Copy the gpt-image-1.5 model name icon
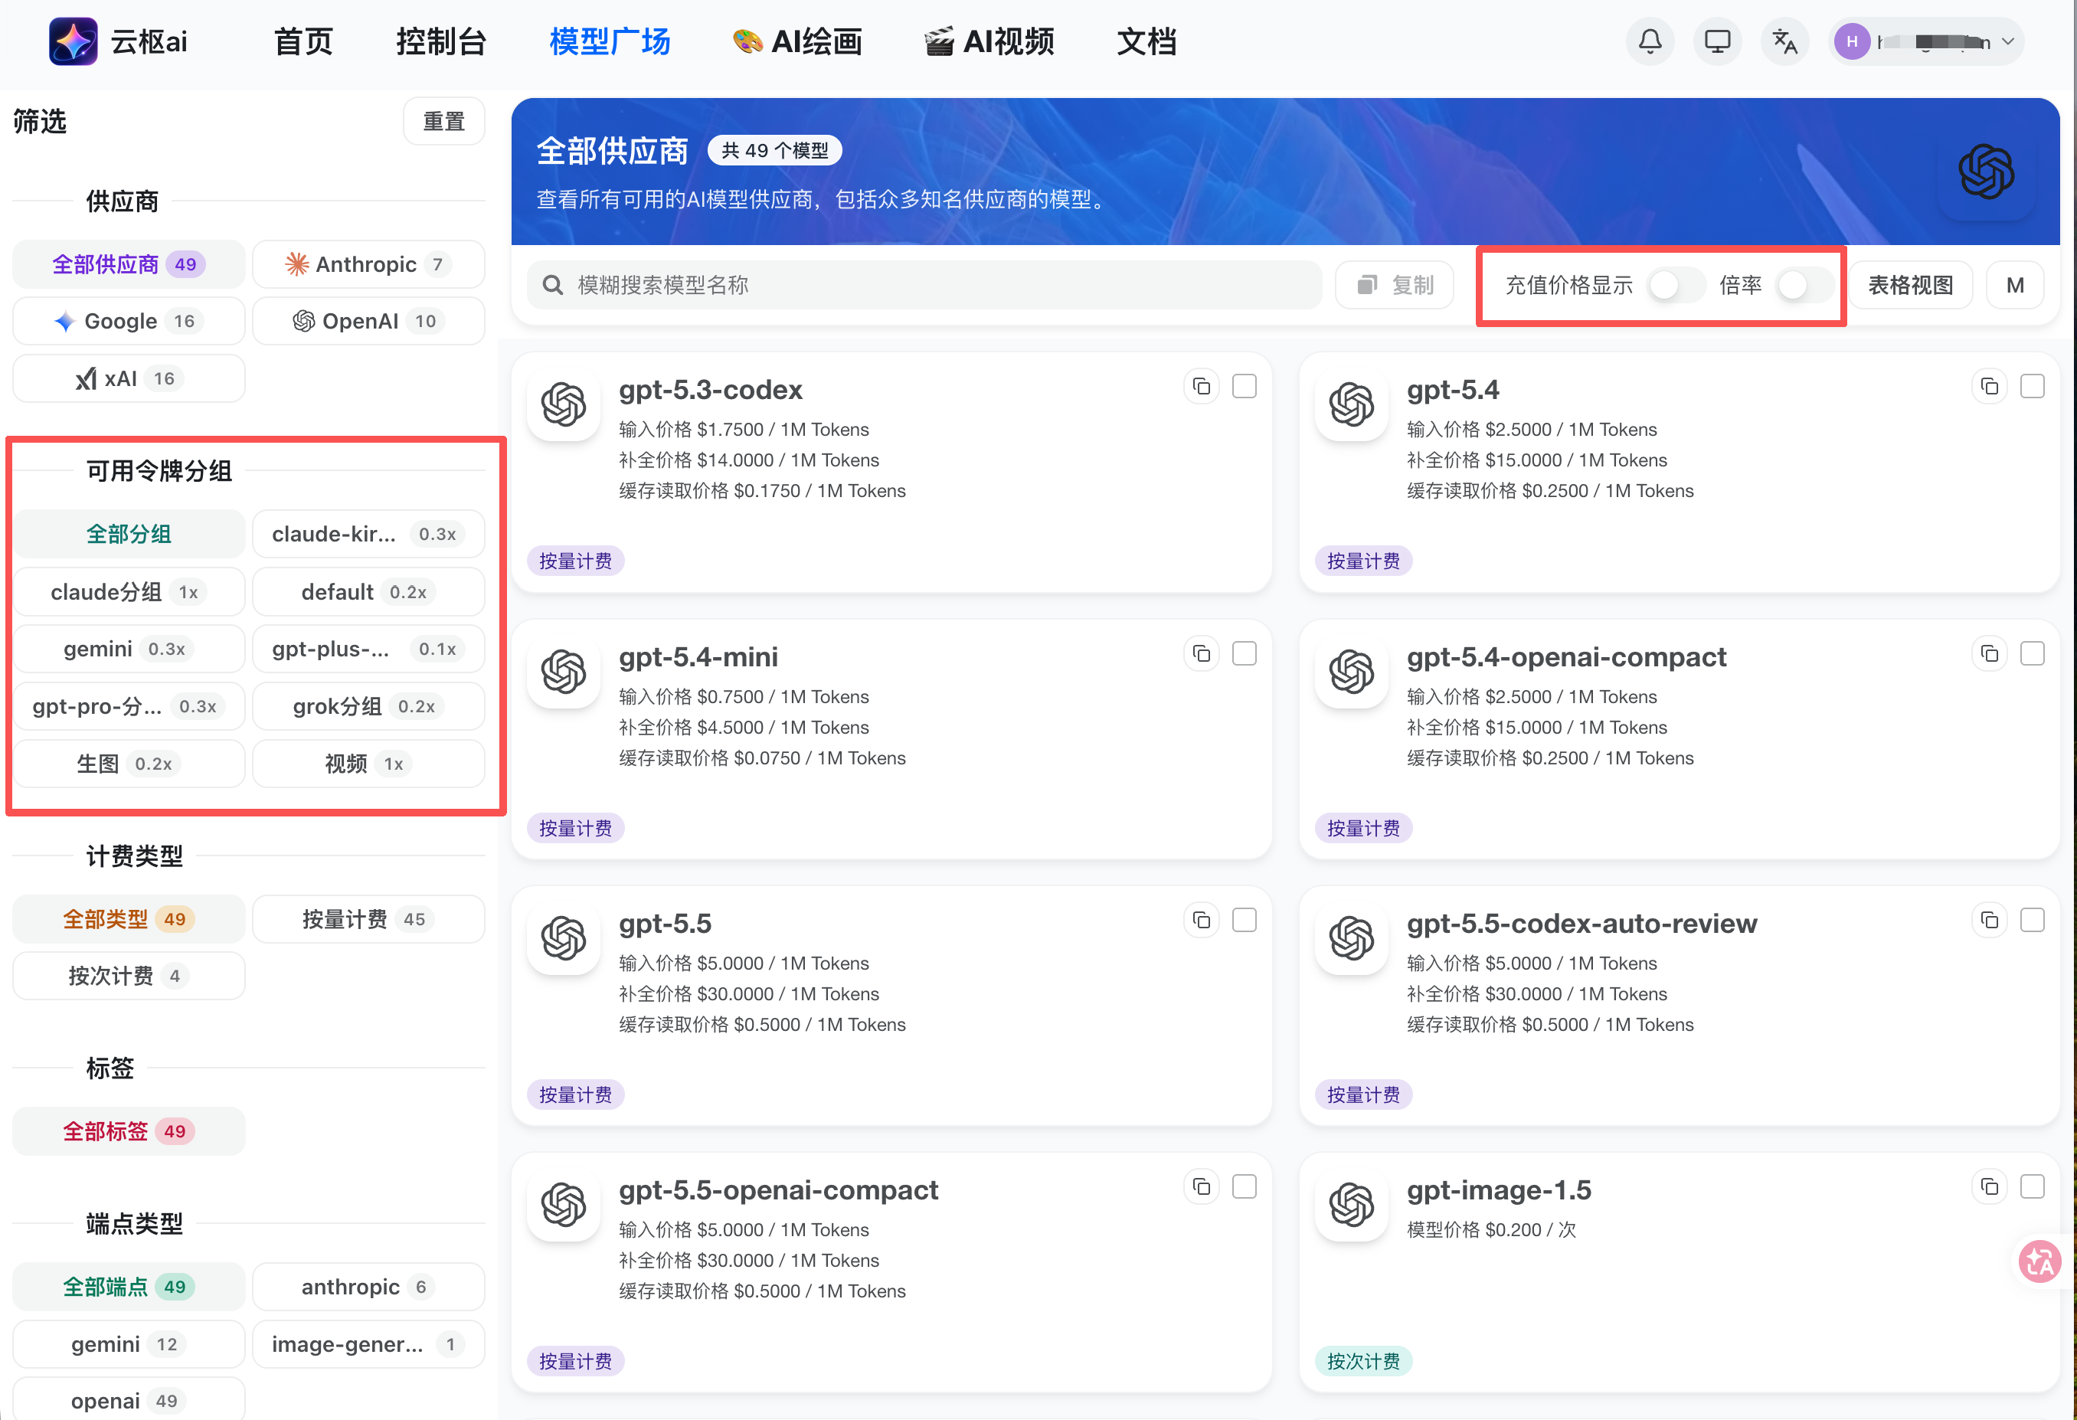Screen dimensions: 2077x1420 tap(1990, 1186)
